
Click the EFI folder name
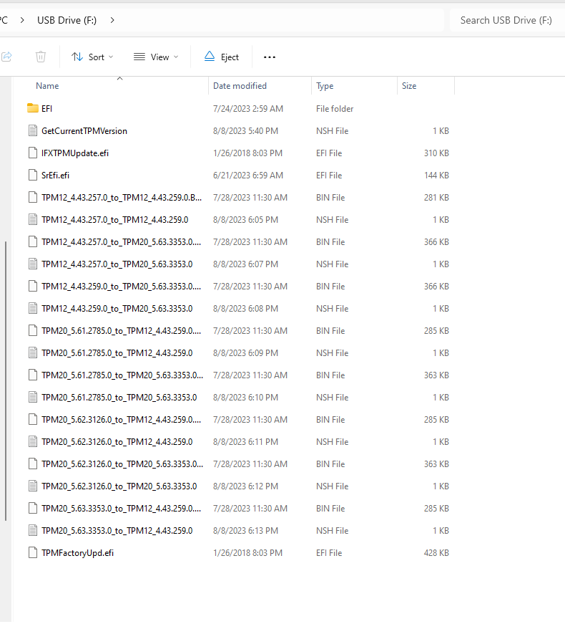(47, 109)
